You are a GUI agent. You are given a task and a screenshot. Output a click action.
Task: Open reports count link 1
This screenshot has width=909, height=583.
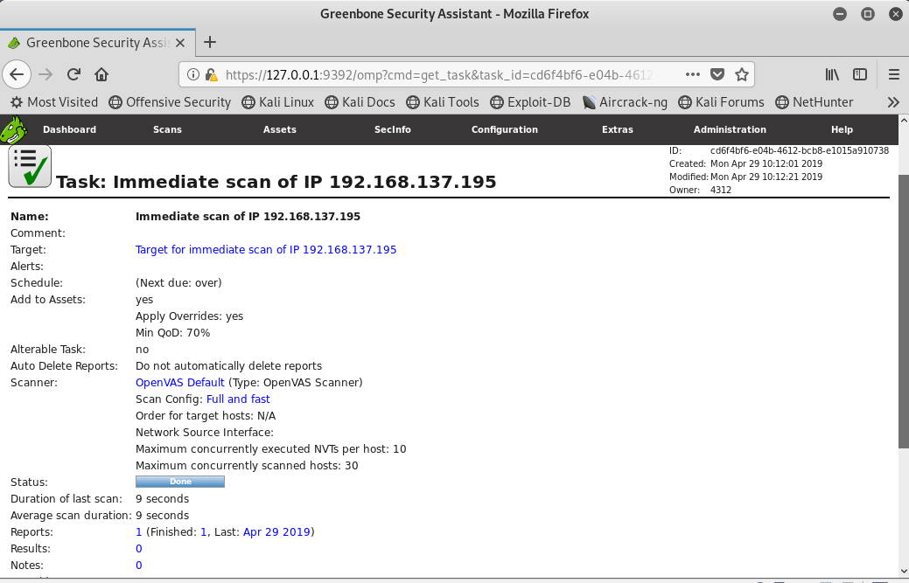click(138, 532)
